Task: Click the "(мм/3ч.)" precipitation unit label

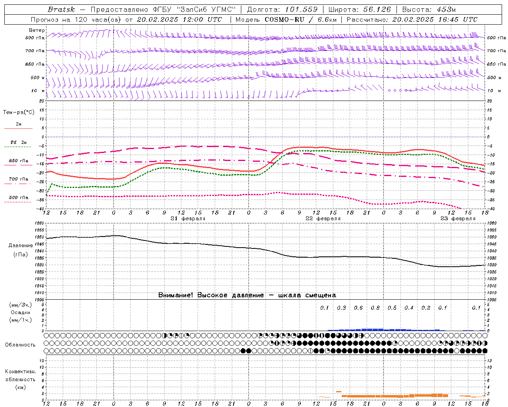Action: pos(21,305)
